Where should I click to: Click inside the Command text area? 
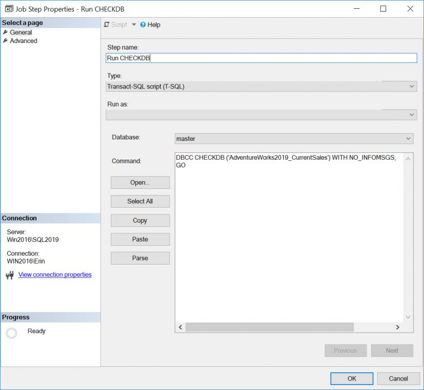click(290, 238)
